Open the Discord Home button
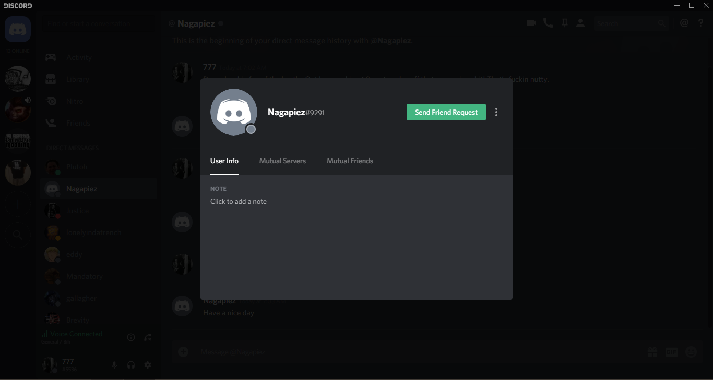Image resolution: width=713 pixels, height=380 pixels. click(x=18, y=29)
